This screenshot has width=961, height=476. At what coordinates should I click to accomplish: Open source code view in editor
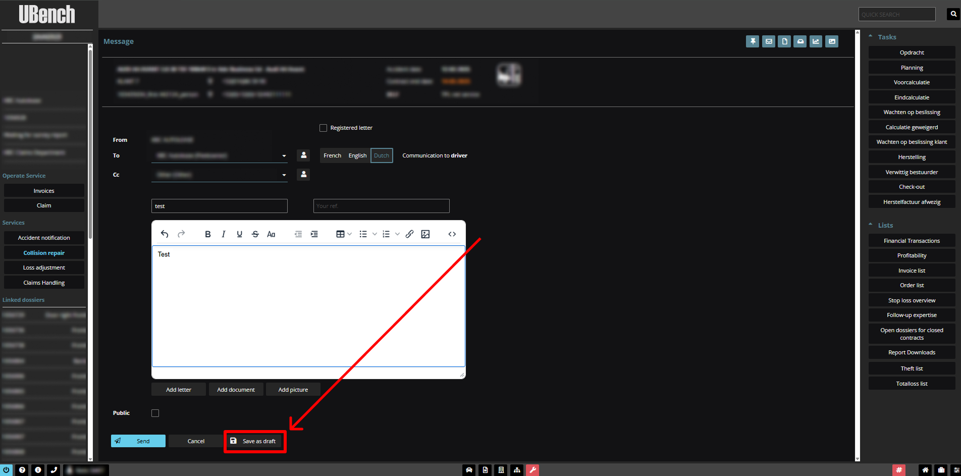pos(452,234)
